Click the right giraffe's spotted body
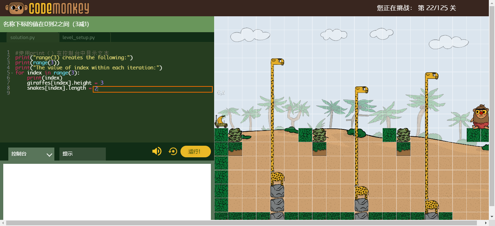This screenshot has height=226, width=495. pyautogui.click(x=432, y=206)
